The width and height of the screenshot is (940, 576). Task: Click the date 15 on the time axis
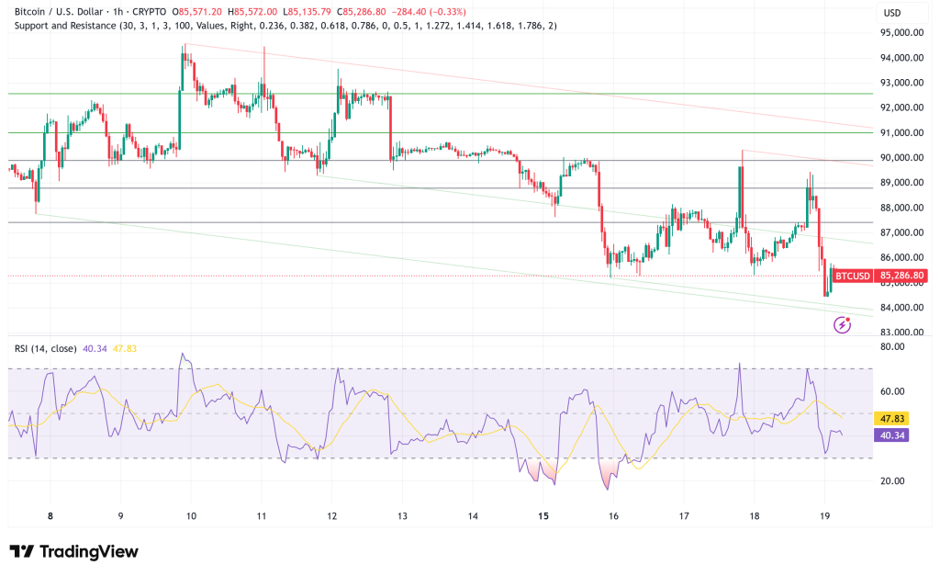[543, 515]
